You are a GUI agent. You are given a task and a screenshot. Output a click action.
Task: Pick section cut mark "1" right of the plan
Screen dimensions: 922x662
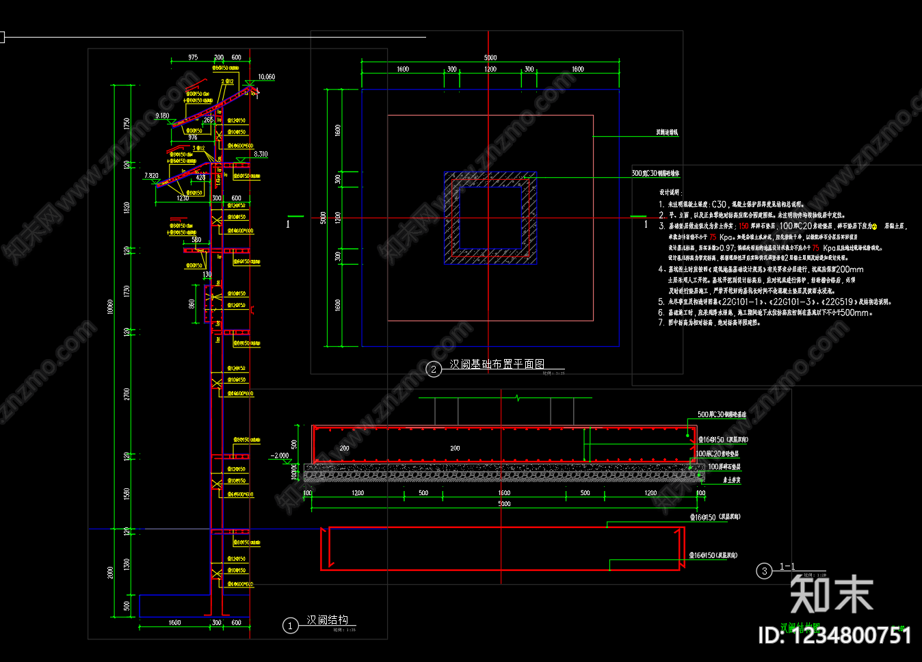pyautogui.click(x=646, y=224)
